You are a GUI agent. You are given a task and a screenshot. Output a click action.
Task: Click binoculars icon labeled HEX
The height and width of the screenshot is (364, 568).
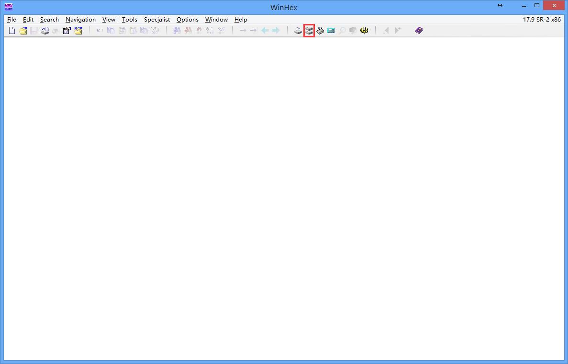point(199,31)
